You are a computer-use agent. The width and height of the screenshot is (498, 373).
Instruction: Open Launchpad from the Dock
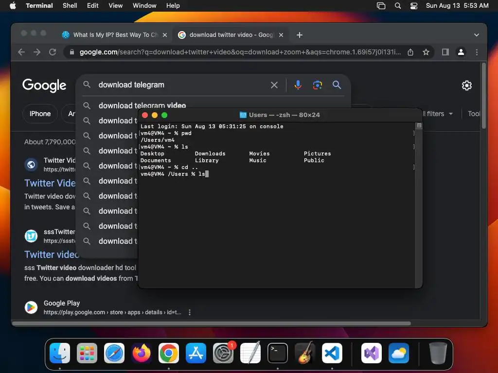[x=87, y=353]
